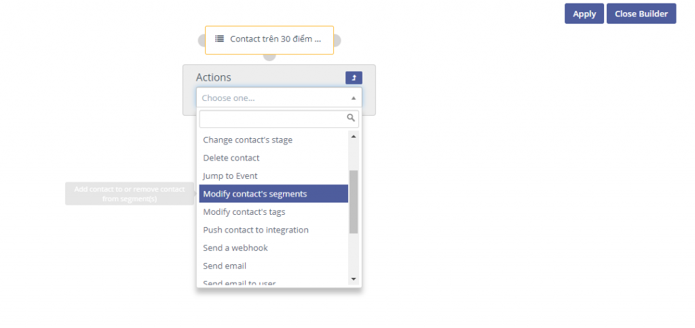
Task: Choose the "Delete contact" option
Action: (x=231, y=158)
